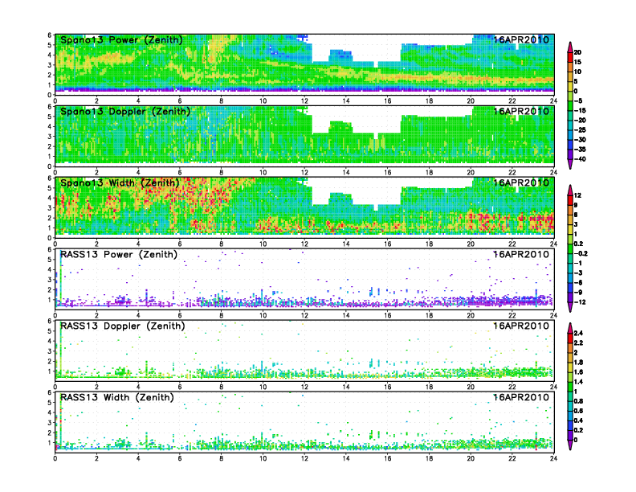Click the x-axis "12" tick under Spano13 Power panel
Viewport: 636px width, 492px height.
[304, 100]
